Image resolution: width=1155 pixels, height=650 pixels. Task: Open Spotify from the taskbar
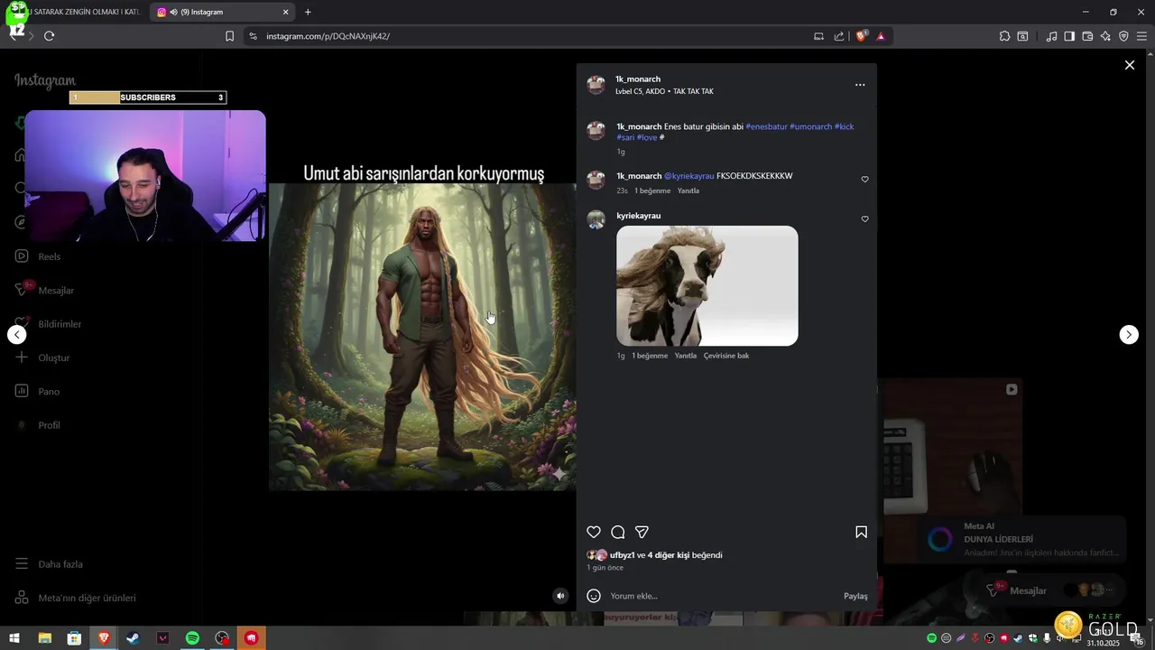(x=192, y=638)
